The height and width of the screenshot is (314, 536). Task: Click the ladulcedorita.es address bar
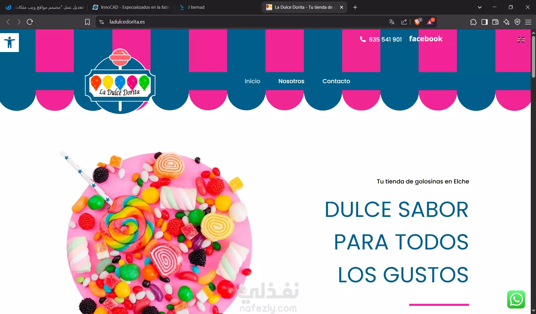[242, 22]
